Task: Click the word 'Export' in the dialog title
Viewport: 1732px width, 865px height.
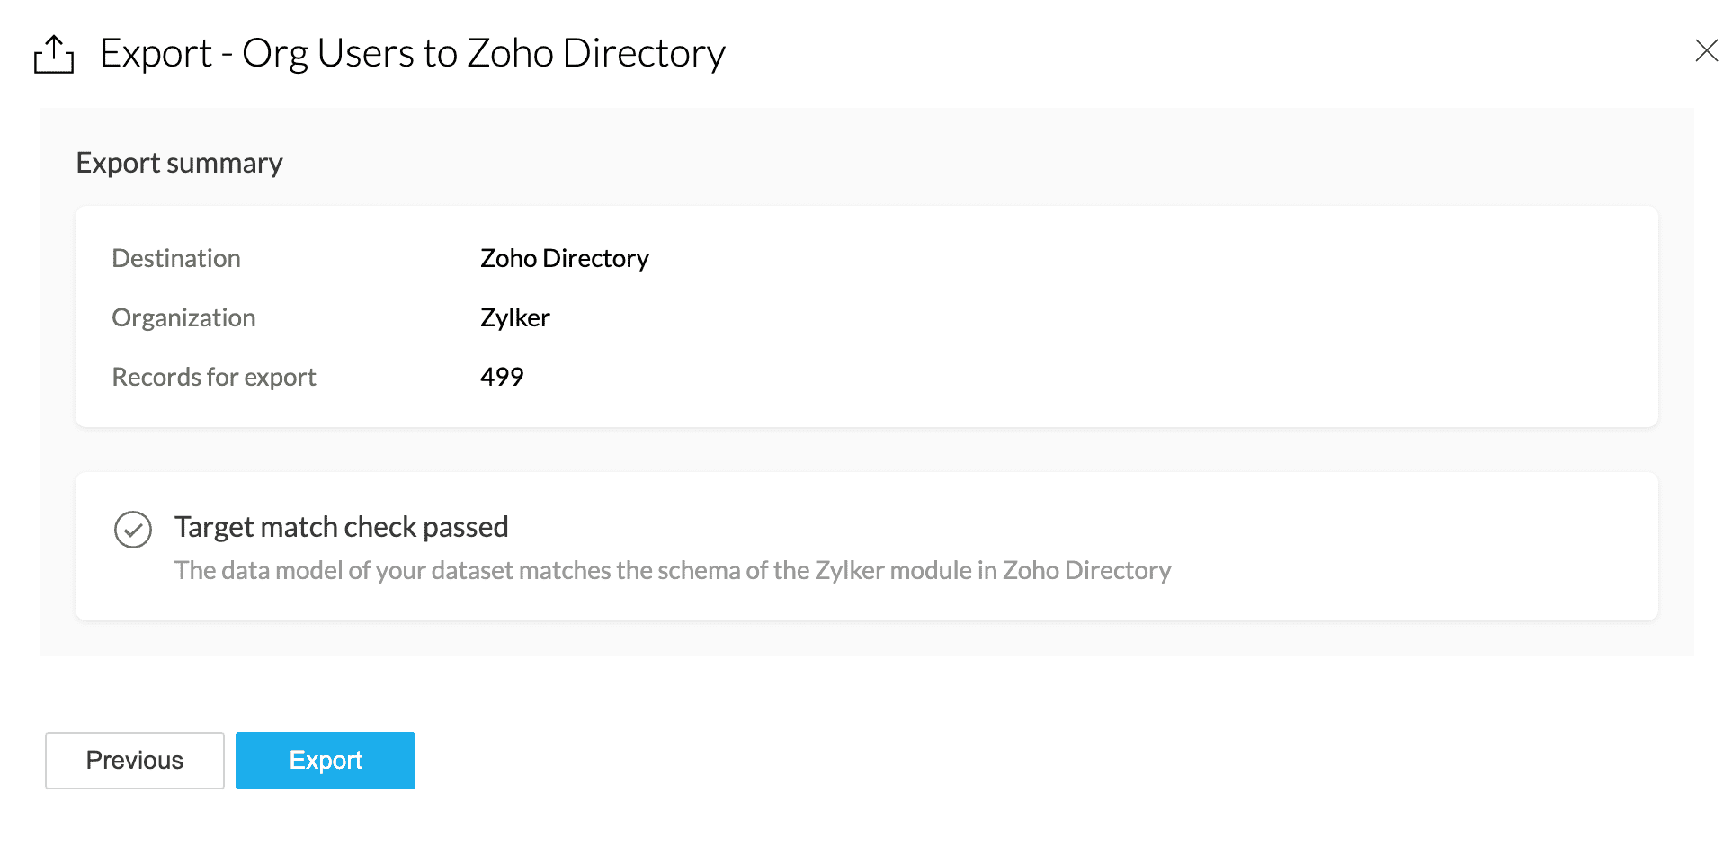Action: [156, 53]
